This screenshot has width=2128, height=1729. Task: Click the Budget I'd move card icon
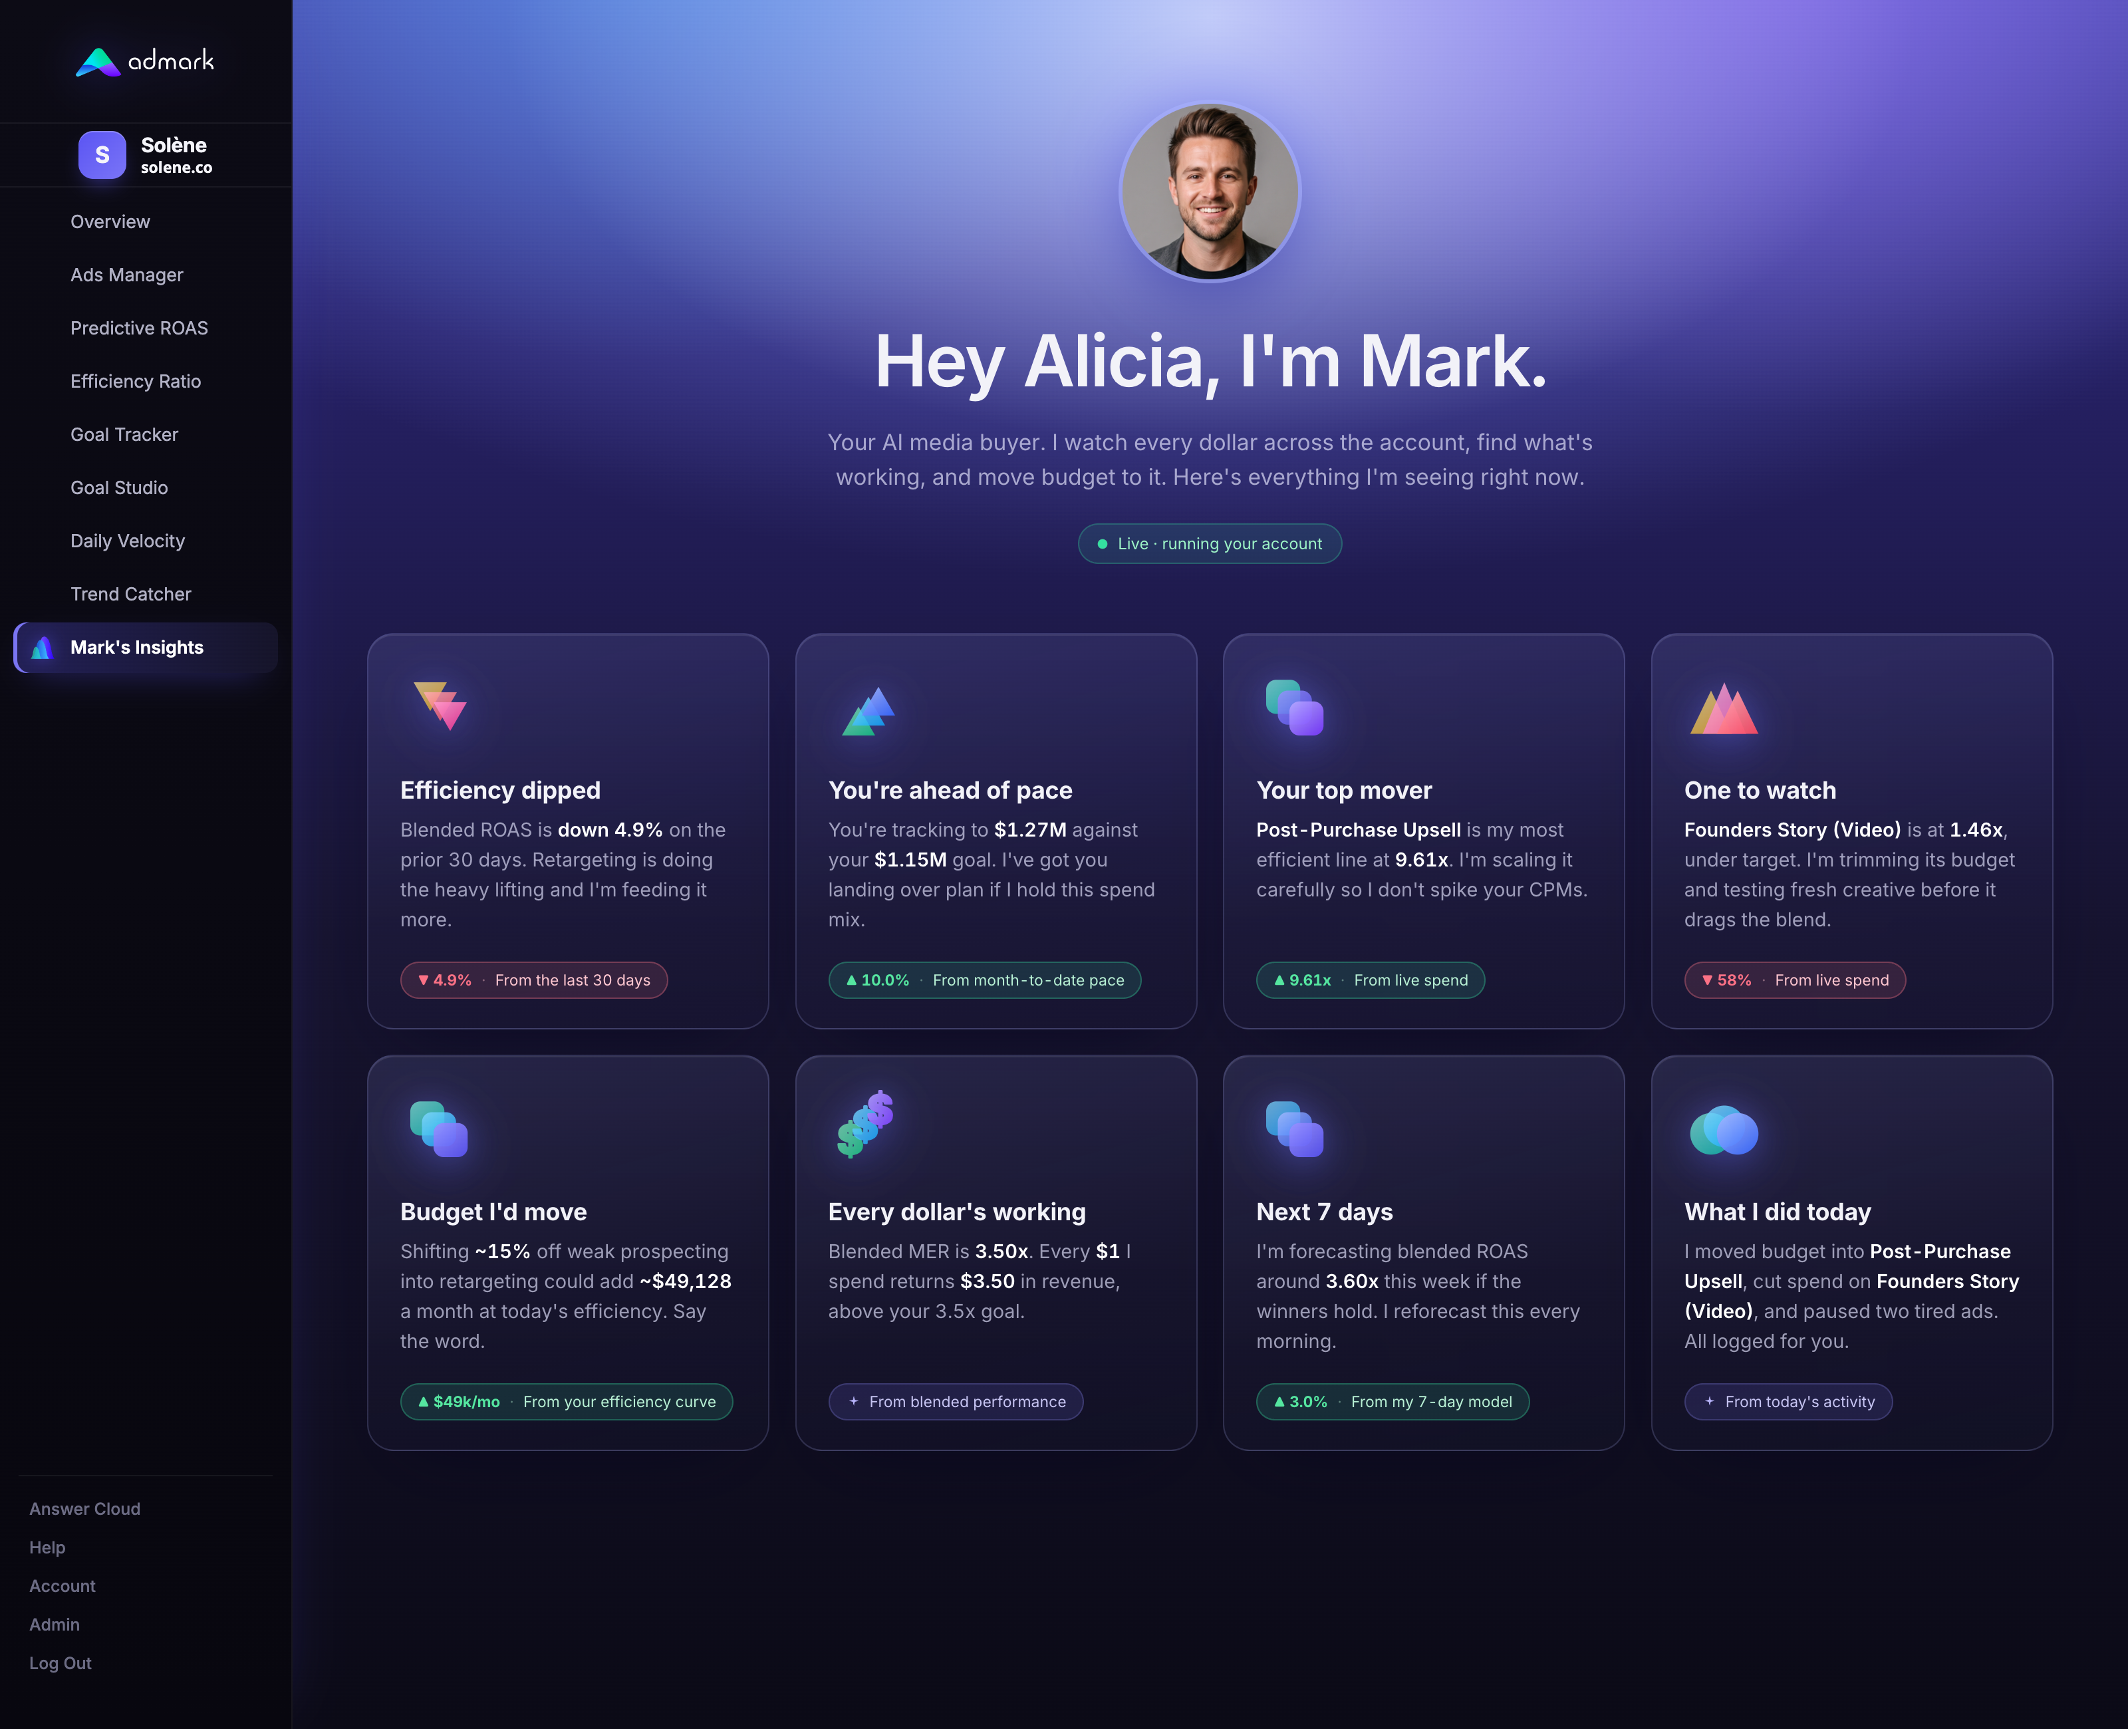click(439, 1129)
